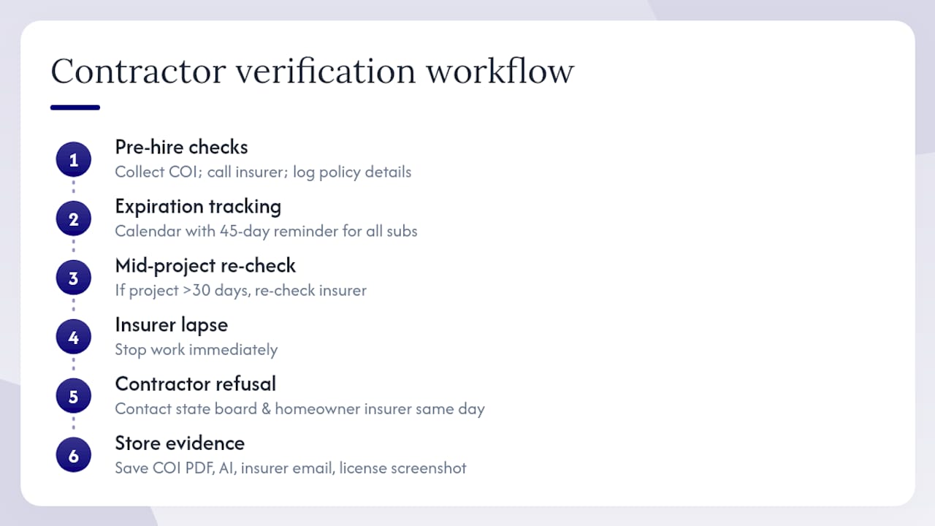Viewport: 935px width, 526px height.
Task: Click the Expiration tracking heading
Action: tap(198, 206)
